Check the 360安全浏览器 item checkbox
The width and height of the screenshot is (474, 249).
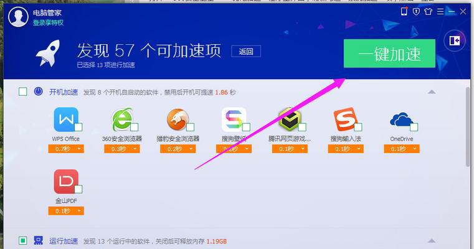134,127
